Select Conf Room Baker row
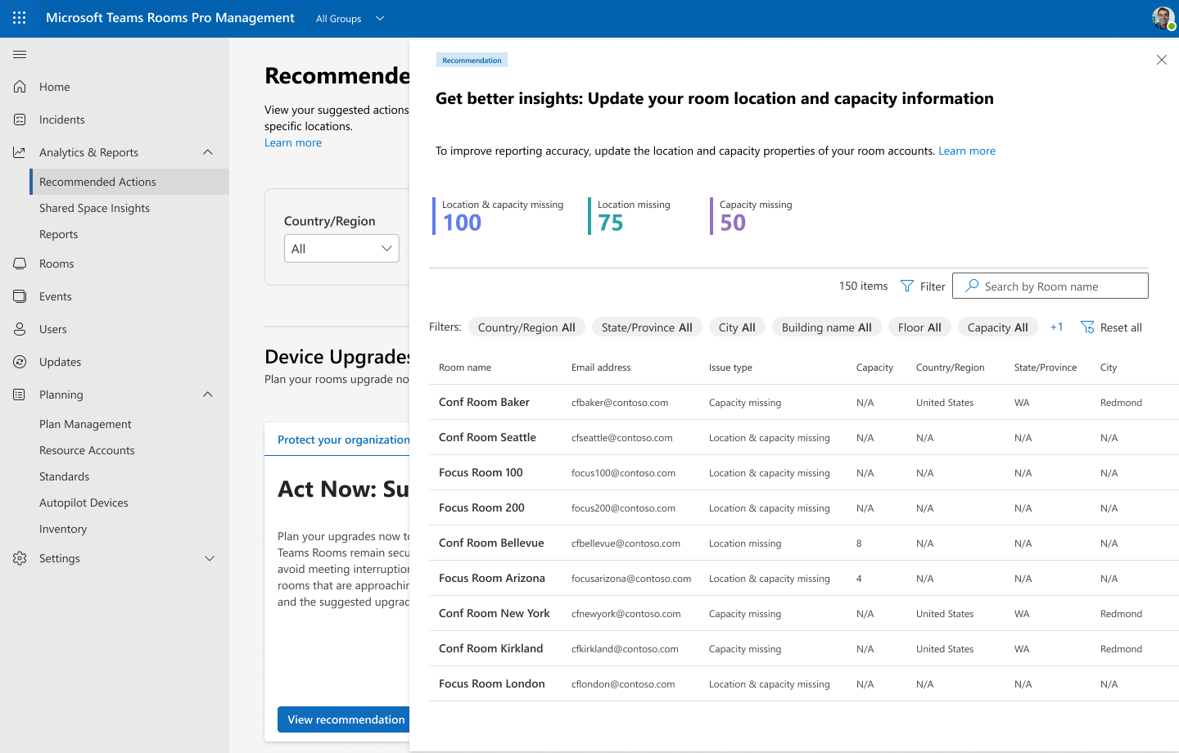 point(804,402)
